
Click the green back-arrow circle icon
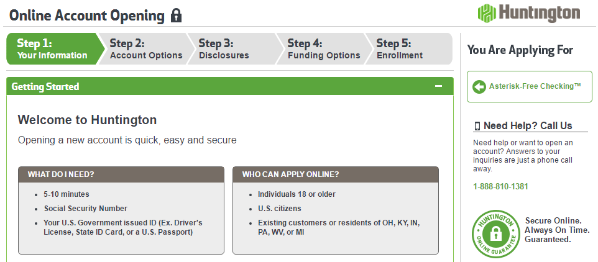coord(479,87)
